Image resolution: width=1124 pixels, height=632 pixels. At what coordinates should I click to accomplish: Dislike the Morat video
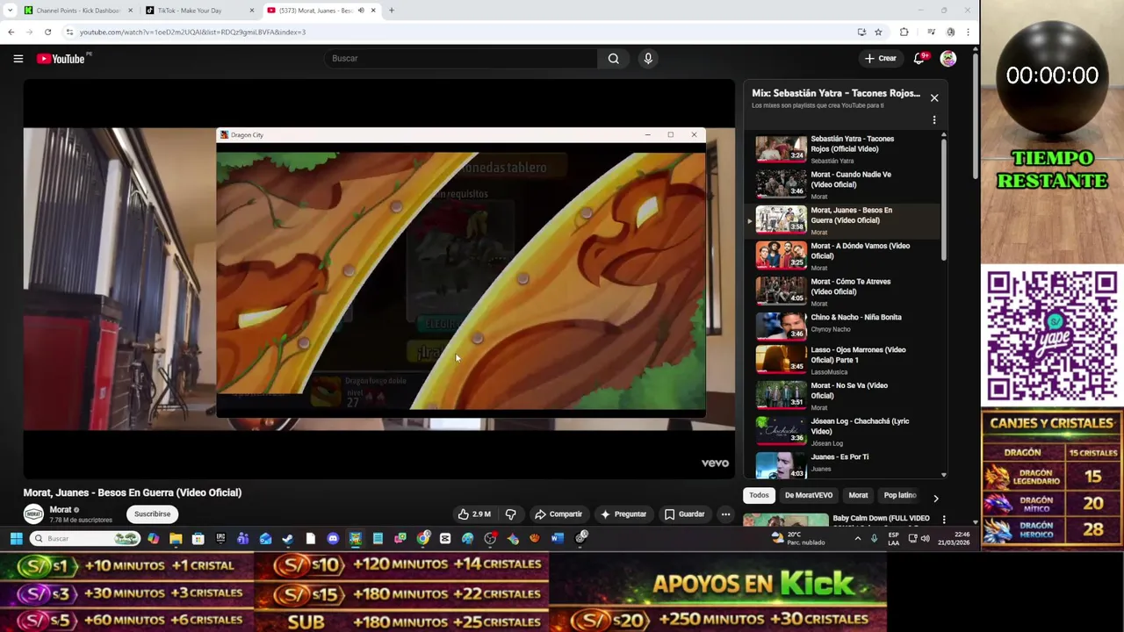[x=511, y=514]
